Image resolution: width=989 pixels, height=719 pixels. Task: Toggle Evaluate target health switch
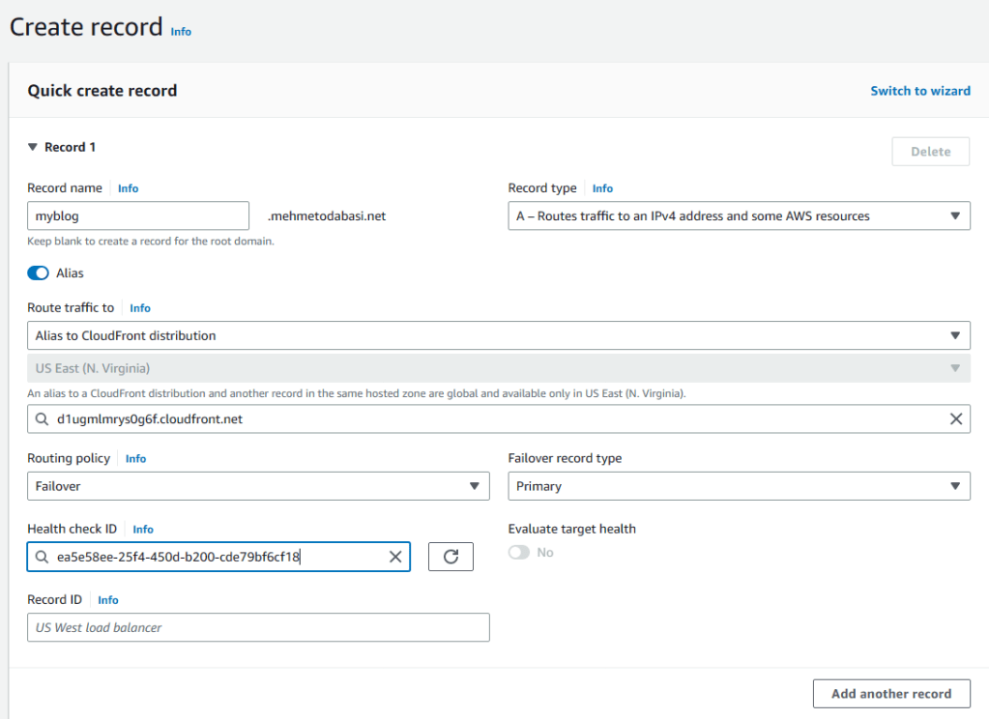(519, 553)
